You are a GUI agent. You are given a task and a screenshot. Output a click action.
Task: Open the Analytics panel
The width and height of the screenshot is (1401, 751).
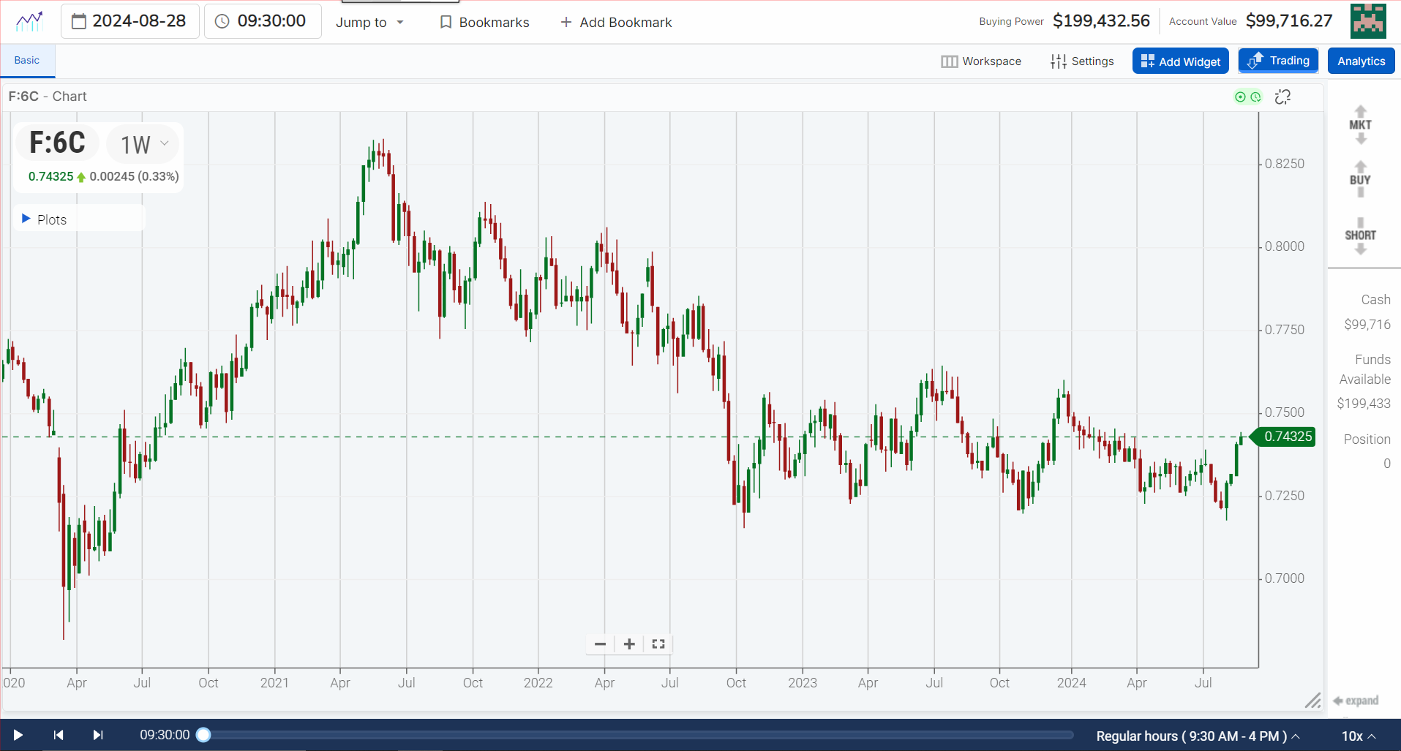click(x=1361, y=61)
